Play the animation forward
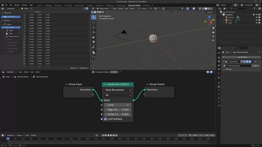The image size is (262, 147). pyautogui.click(x=111, y=135)
